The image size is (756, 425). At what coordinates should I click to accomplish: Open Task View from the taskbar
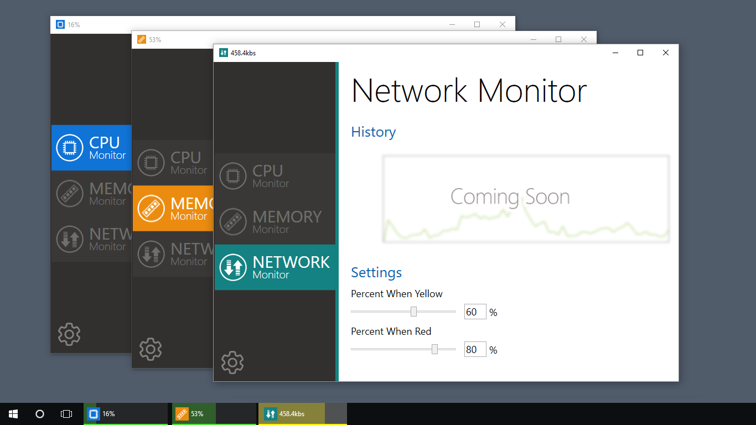pyautogui.click(x=66, y=414)
